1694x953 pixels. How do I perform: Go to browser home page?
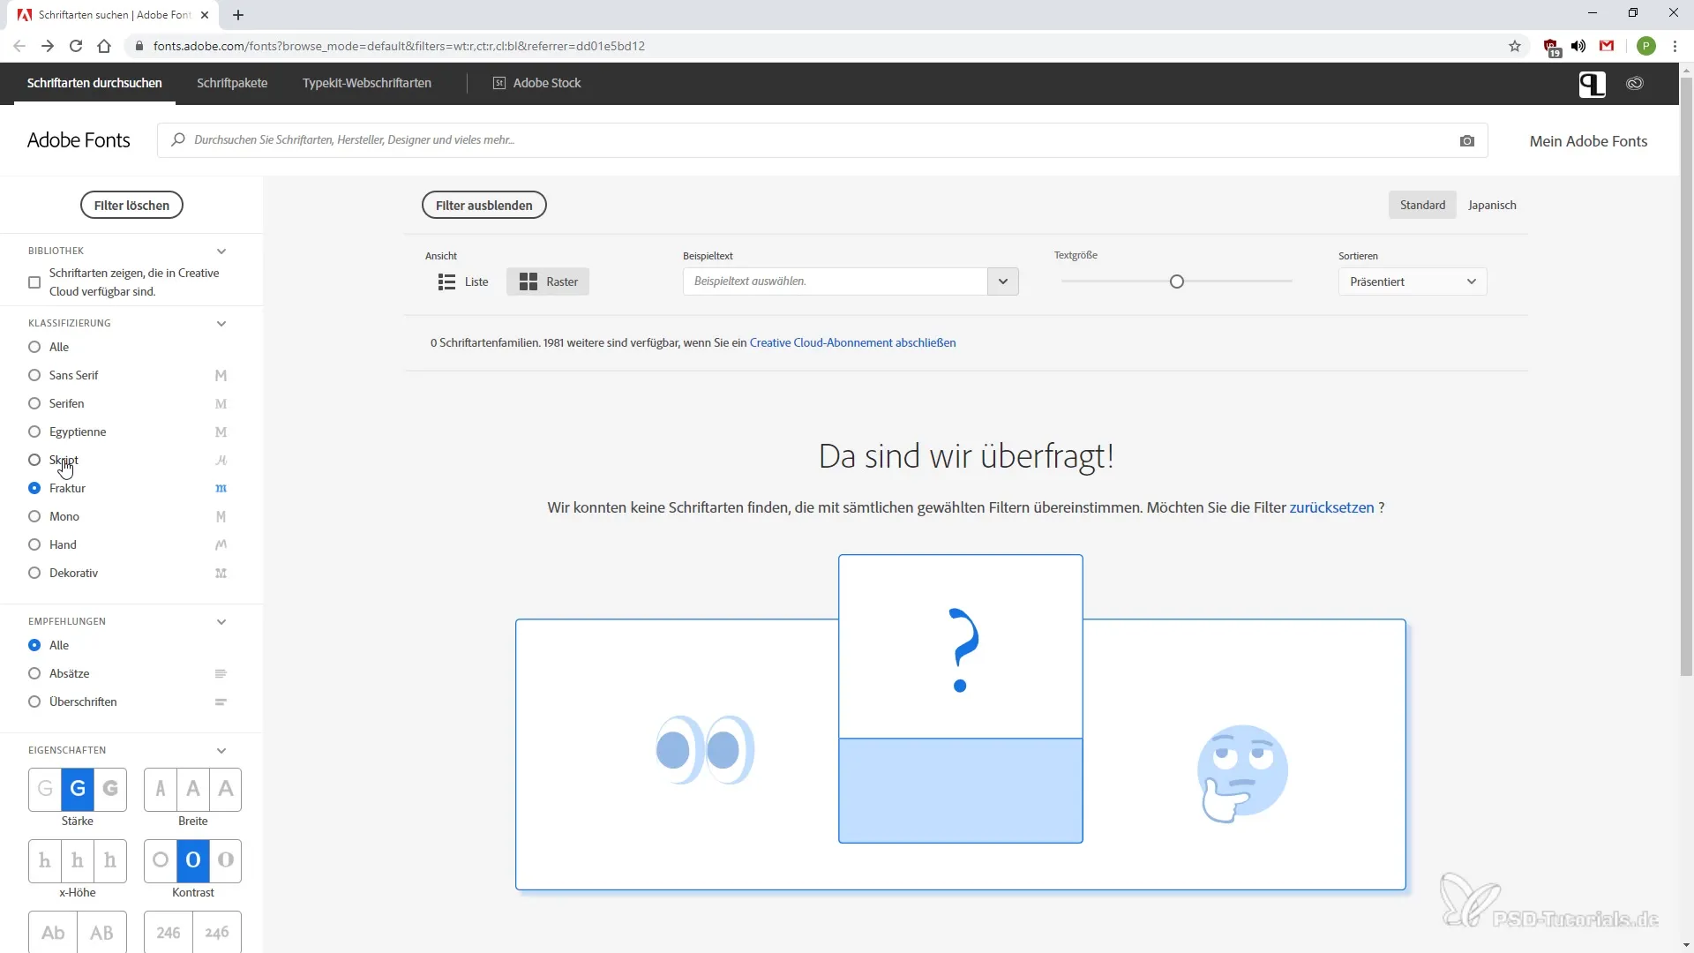point(104,46)
